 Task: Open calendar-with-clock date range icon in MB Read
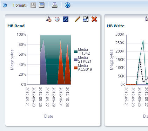point(48,19)
